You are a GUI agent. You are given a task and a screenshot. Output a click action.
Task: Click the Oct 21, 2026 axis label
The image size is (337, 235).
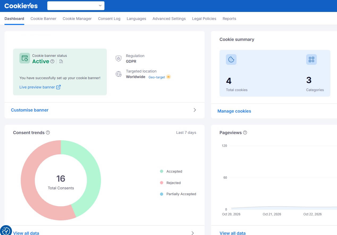(272, 214)
